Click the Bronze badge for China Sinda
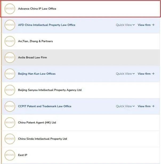Image resolution: width=161 pixels, height=164 pixels. [10, 139]
